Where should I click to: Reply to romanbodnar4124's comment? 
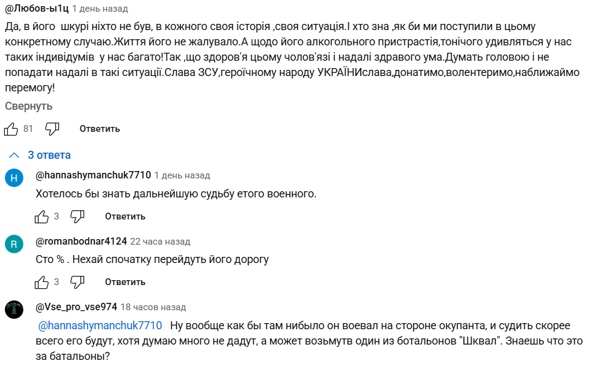(x=125, y=282)
